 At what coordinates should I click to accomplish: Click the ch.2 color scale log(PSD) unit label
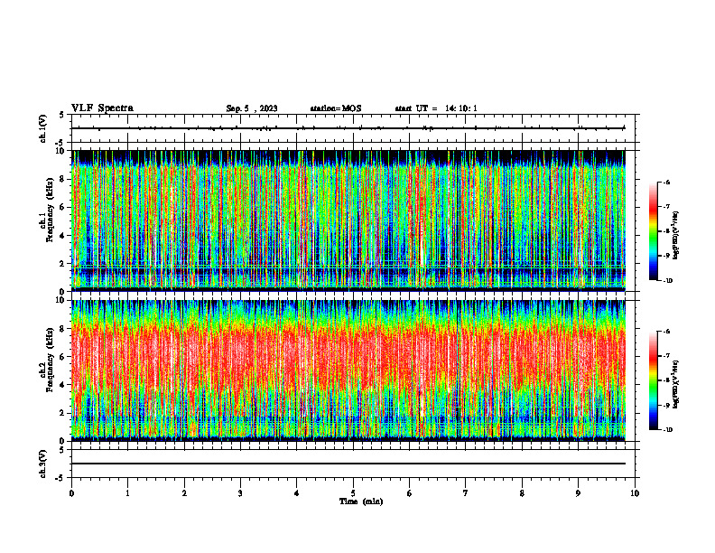(676, 384)
